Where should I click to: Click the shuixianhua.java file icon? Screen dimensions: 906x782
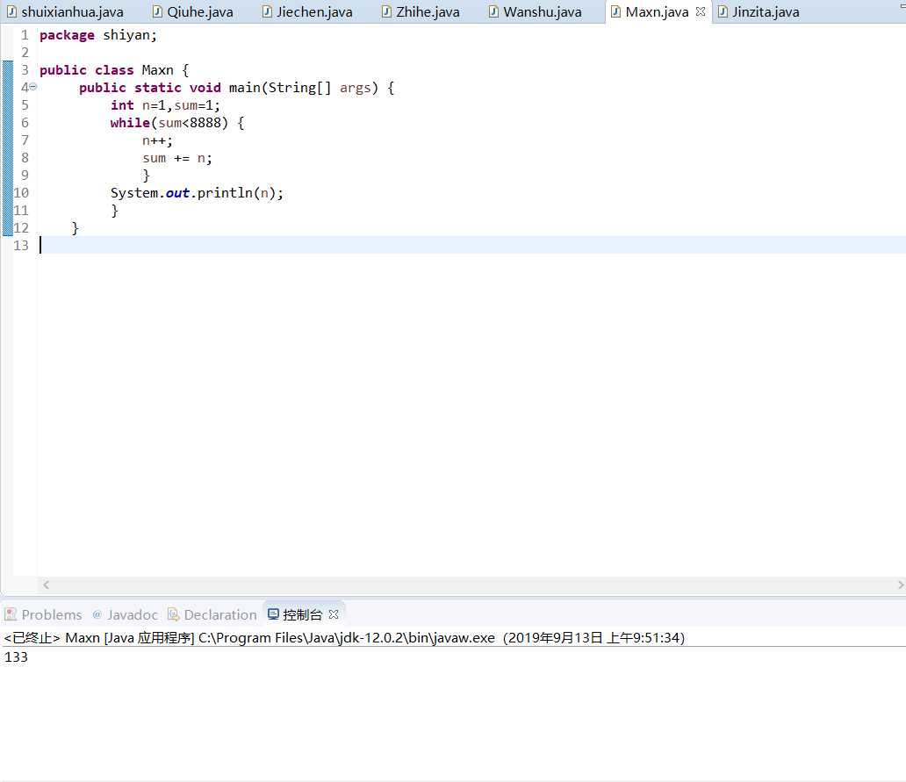coord(11,11)
